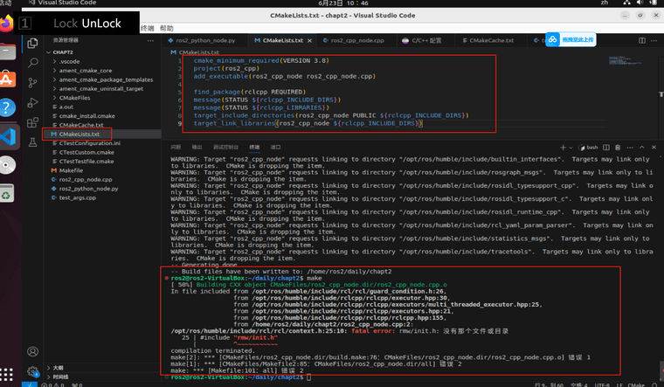Open Firefox from the Ubuntu dock
664x387 pixels.
[7, 24]
